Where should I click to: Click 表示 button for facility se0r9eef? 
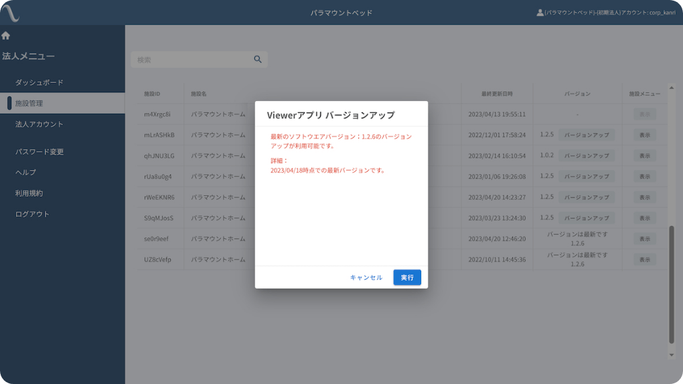644,239
